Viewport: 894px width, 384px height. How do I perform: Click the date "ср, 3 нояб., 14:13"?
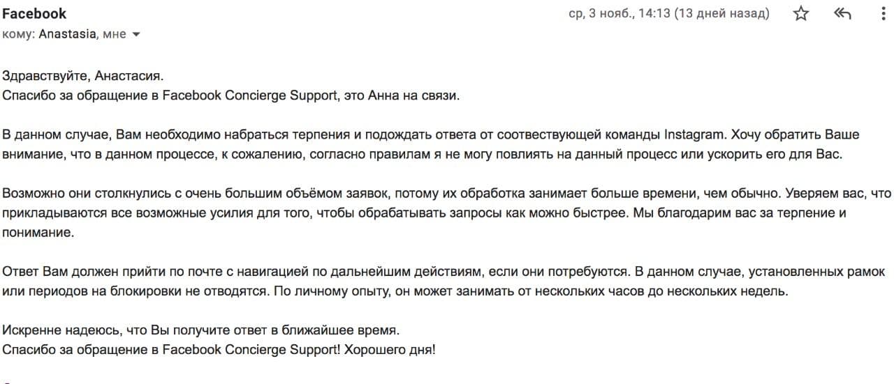pyautogui.click(x=619, y=14)
